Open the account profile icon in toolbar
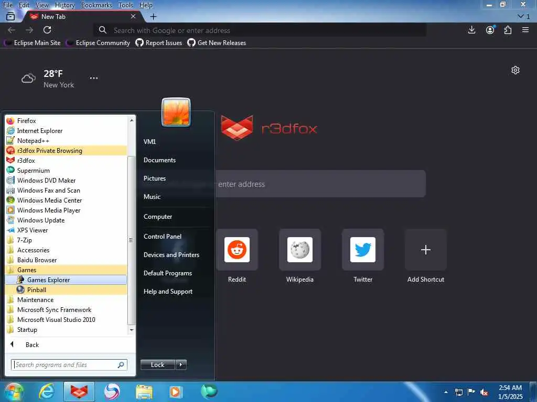The width and height of the screenshot is (537, 402). (490, 30)
